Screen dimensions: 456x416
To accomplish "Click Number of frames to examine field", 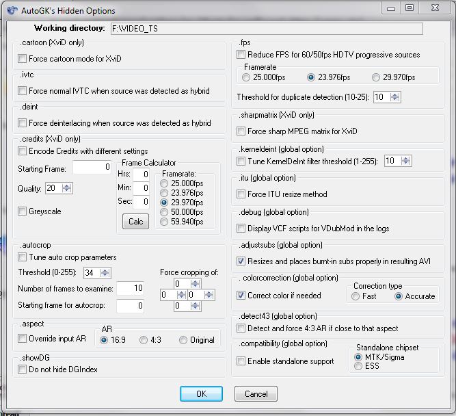I will coord(131,288).
